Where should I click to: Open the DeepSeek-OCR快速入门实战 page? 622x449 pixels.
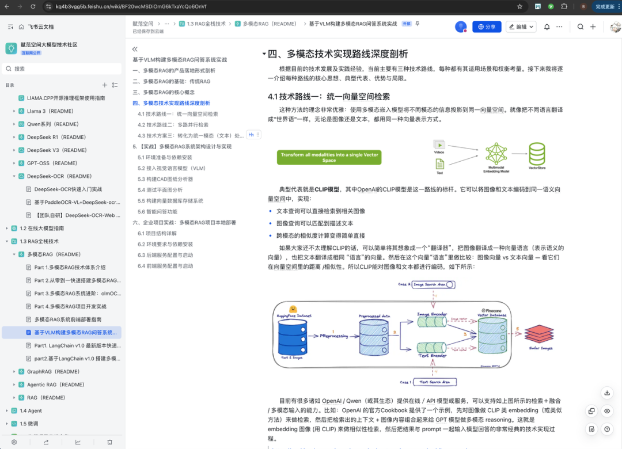tap(68, 189)
